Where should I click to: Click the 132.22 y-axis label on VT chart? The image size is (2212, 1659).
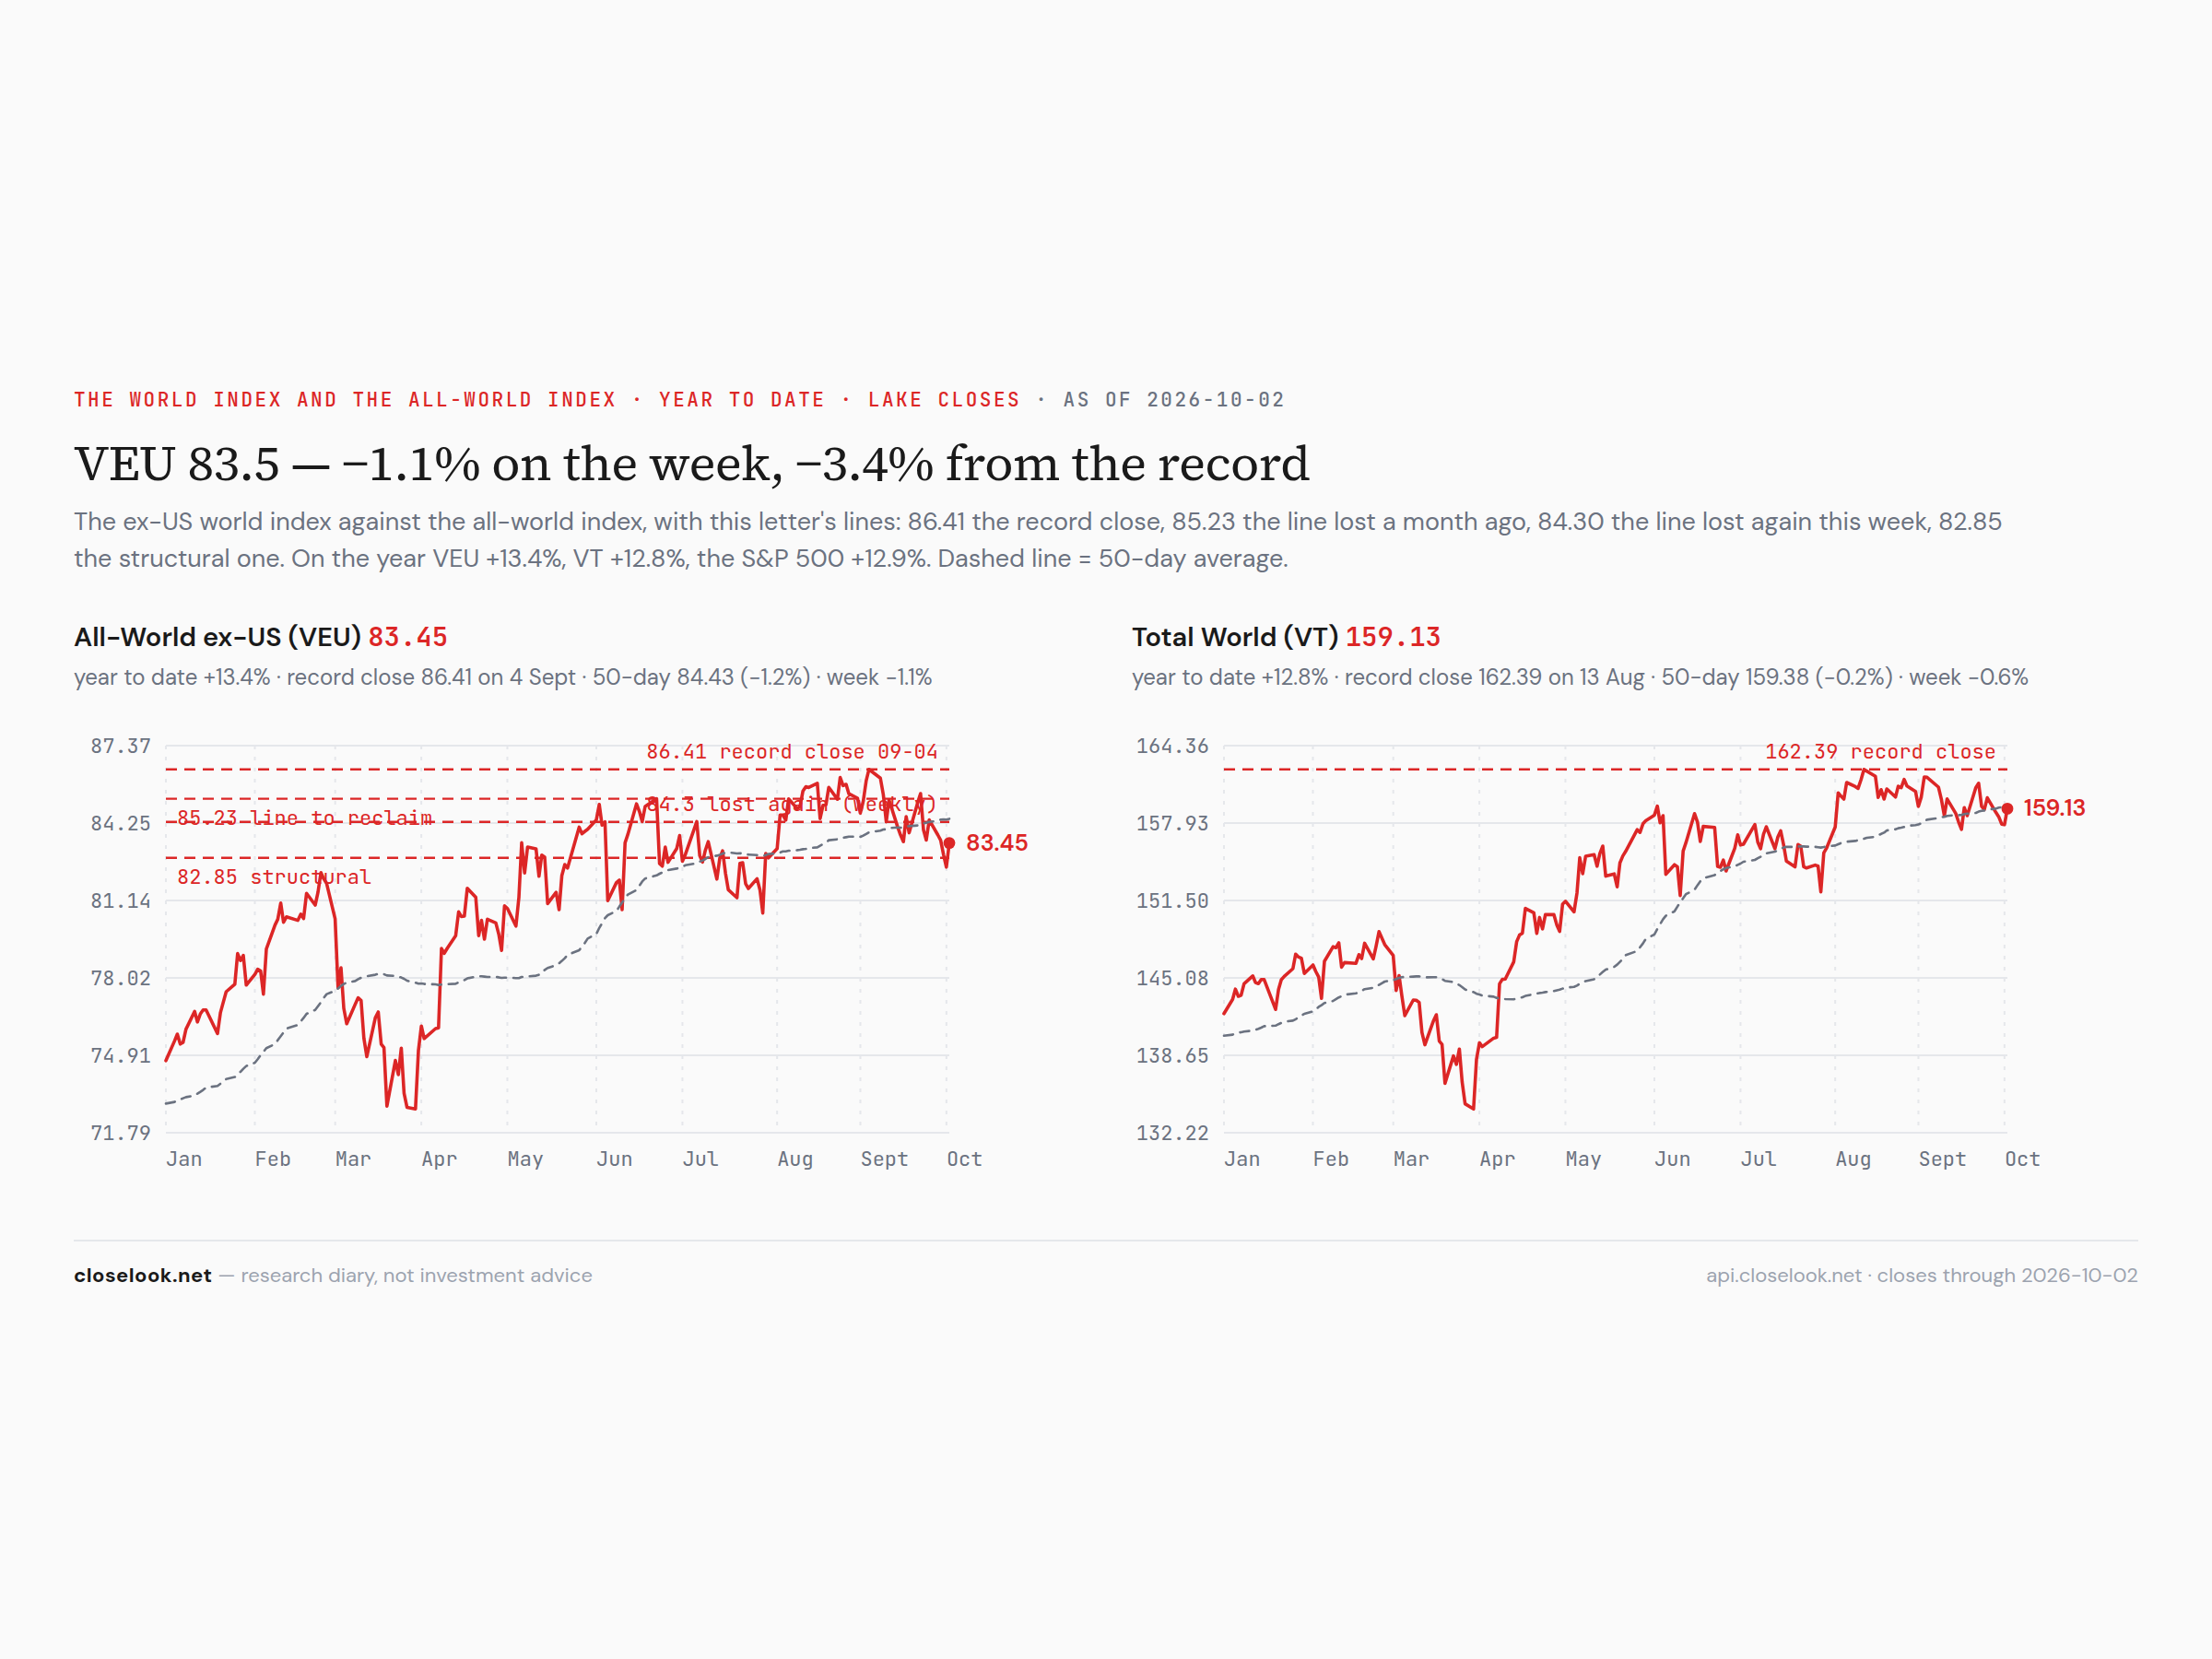[1172, 1133]
